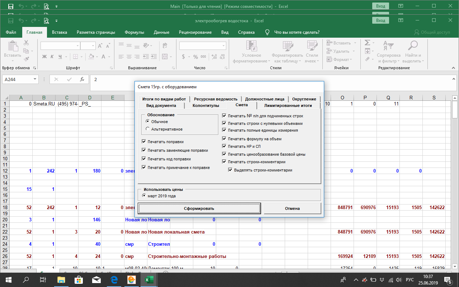Toggle Печатать код поправки checkbox

coord(144,159)
